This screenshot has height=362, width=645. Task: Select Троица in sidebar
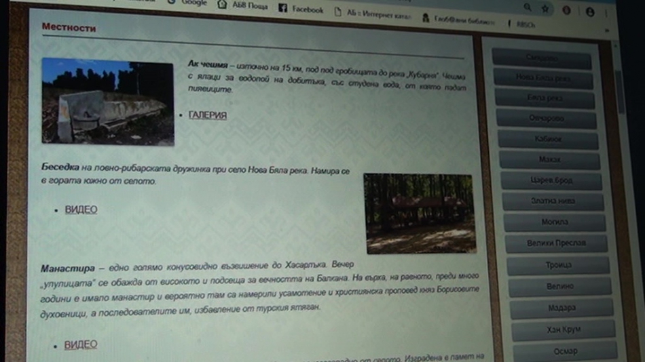558,264
